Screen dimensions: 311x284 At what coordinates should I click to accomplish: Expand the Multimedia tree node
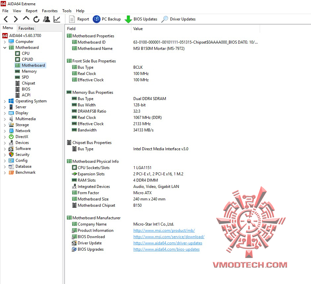[x=5, y=119]
